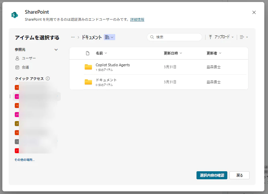The image size is (268, 194).
Task: Sort by 名前 column header
Action: 101,53
